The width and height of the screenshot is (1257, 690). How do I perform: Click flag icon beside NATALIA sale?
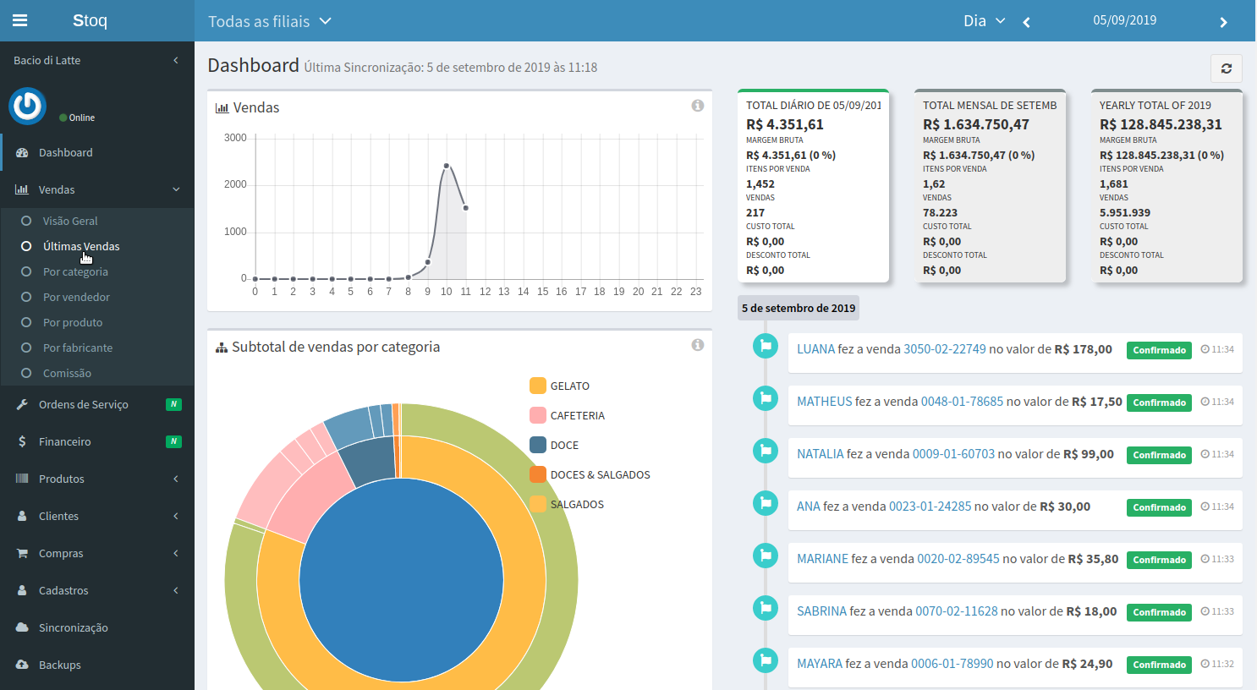[x=766, y=451]
